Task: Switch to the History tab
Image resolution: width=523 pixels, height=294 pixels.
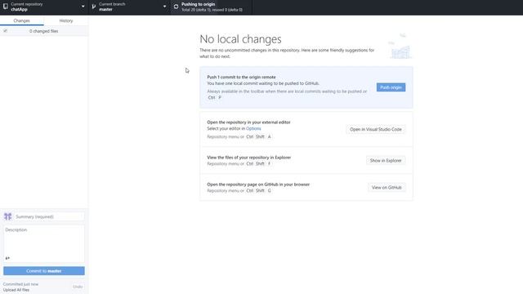Action: 66,20
